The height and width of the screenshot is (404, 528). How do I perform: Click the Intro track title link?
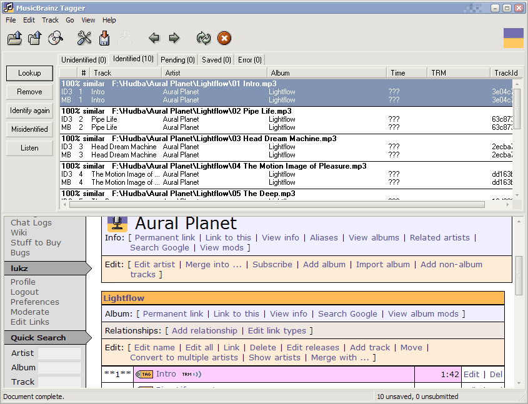pos(166,374)
